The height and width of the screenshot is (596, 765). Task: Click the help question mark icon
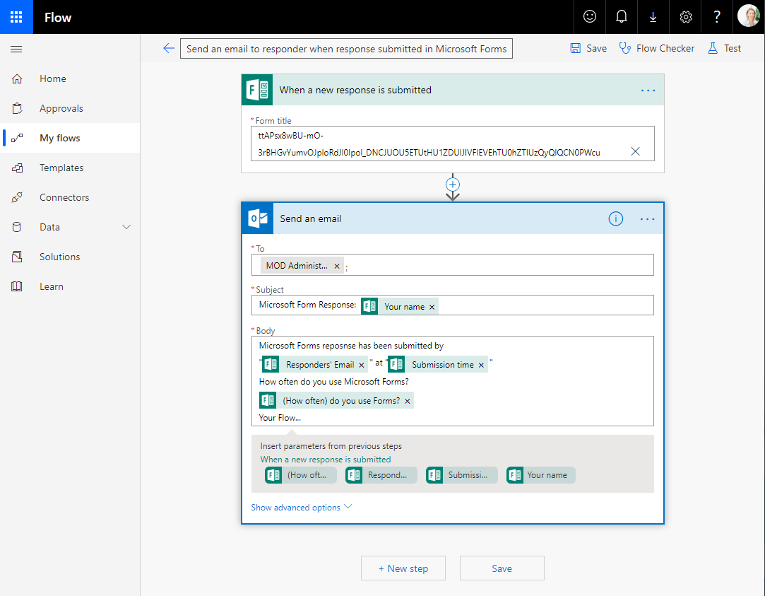click(x=717, y=17)
